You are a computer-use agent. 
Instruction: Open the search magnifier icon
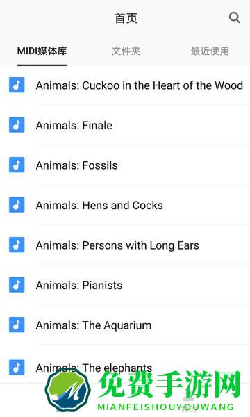click(x=234, y=18)
